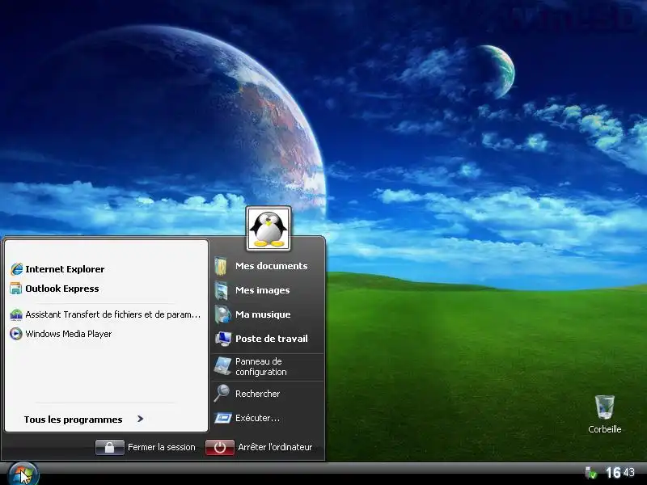Open the Corbeille desktop icon
Image resolution: width=647 pixels, height=485 pixels.
(x=605, y=407)
